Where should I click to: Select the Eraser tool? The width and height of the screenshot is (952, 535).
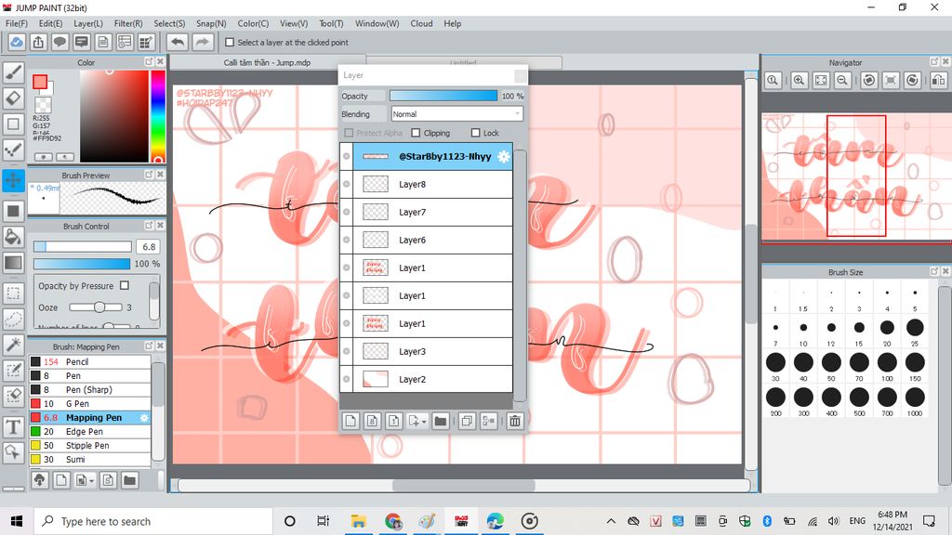pos(13,98)
